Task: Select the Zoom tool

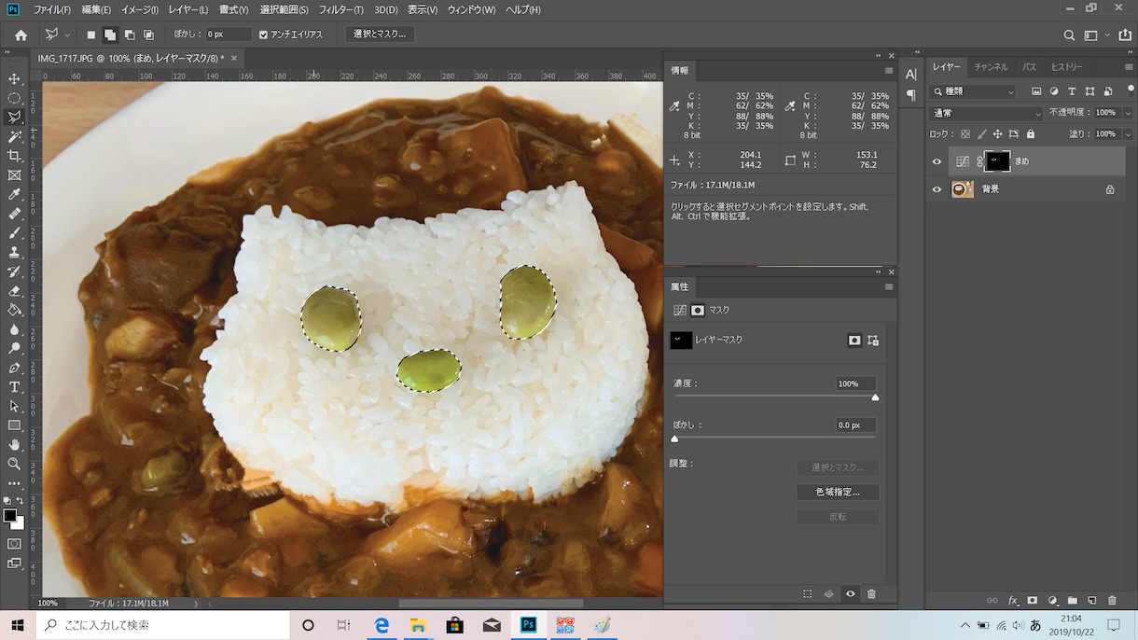Action: (x=14, y=464)
